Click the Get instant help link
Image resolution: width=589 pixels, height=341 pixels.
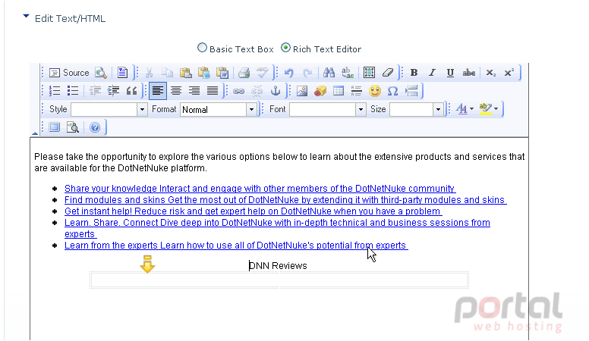(x=254, y=211)
